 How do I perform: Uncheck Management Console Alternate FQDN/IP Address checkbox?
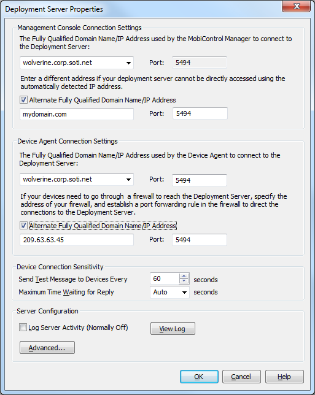tap(23, 100)
